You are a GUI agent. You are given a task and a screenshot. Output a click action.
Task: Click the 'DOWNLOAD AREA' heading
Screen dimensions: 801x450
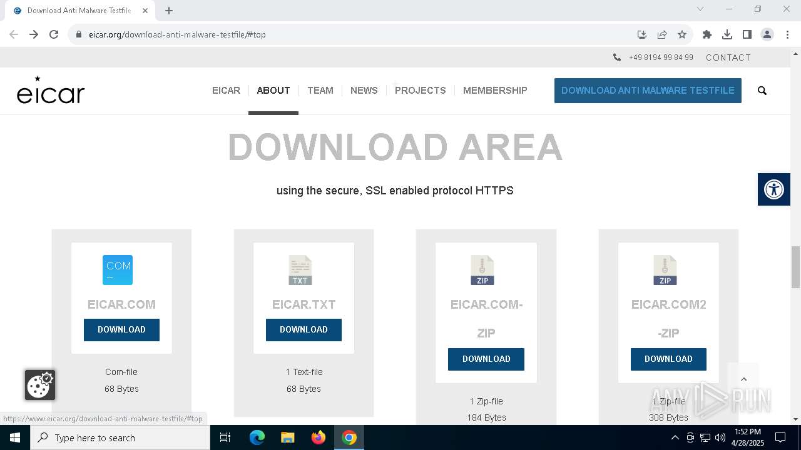point(395,147)
